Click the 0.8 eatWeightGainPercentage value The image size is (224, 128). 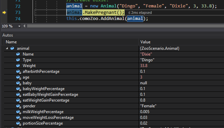tap(143, 100)
